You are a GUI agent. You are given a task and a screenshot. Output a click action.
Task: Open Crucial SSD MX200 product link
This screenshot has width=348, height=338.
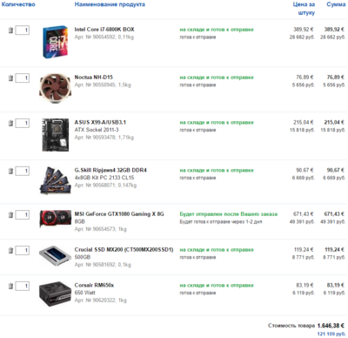tap(124, 250)
